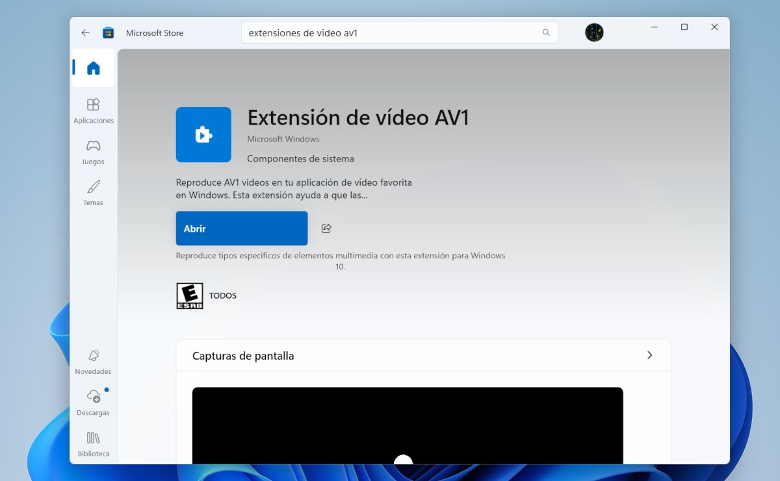Click the ESRB TODOS rating badge
This screenshot has height=481, width=780.
tap(189, 295)
